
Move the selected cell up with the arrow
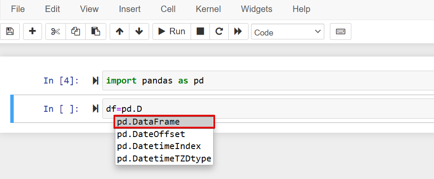pos(120,32)
